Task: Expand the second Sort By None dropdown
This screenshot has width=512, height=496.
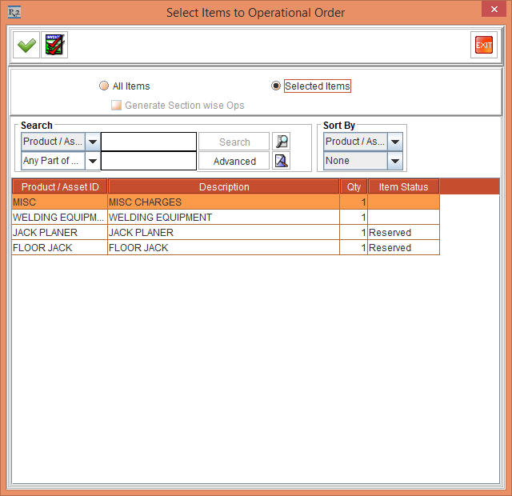Action: [394, 161]
